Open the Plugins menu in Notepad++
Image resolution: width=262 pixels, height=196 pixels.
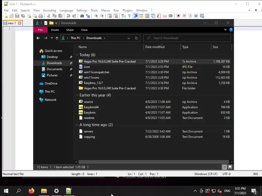tap(127, 10)
